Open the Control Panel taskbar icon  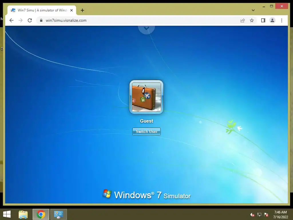coord(58,214)
